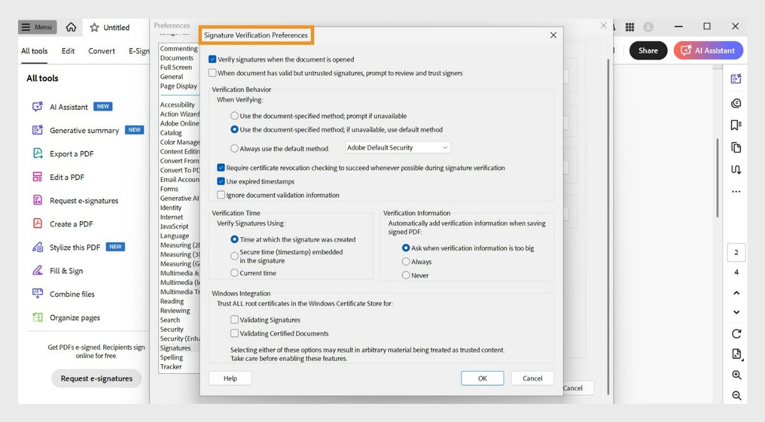Click the page number box showing 2
Image resolution: width=765 pixels, height=422 pixels.
coord(736,252)
